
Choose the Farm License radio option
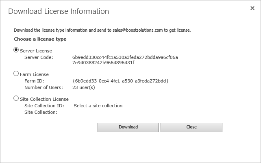[x=16, y=74]
